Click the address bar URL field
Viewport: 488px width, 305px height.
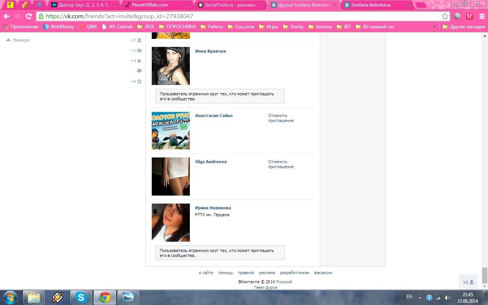[242, 16]
